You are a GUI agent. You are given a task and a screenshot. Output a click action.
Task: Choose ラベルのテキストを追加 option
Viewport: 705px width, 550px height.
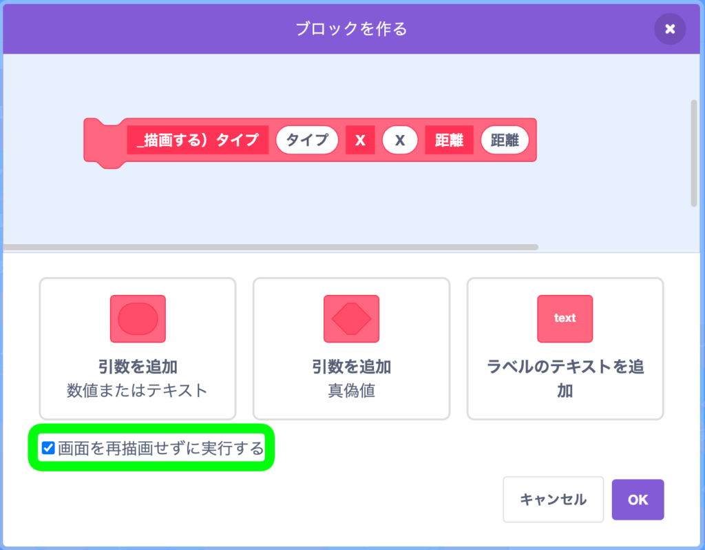(x=565, y=349)
